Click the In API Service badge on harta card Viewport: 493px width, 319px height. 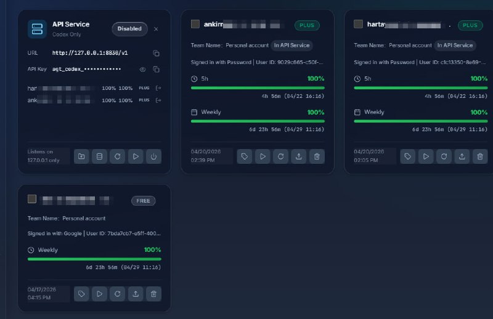coord(455,46)
